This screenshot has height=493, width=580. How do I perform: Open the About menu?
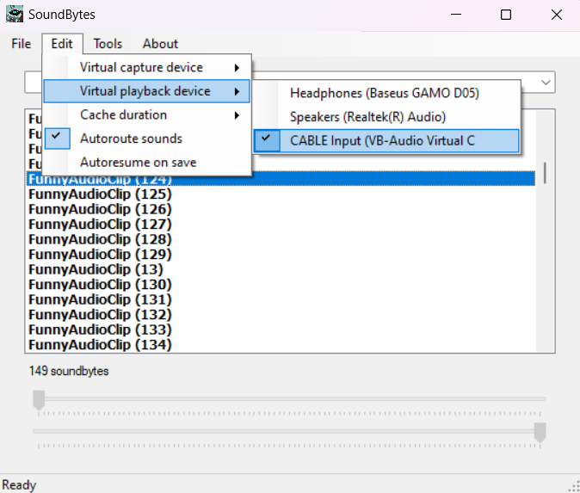click(x=160, y=44)
